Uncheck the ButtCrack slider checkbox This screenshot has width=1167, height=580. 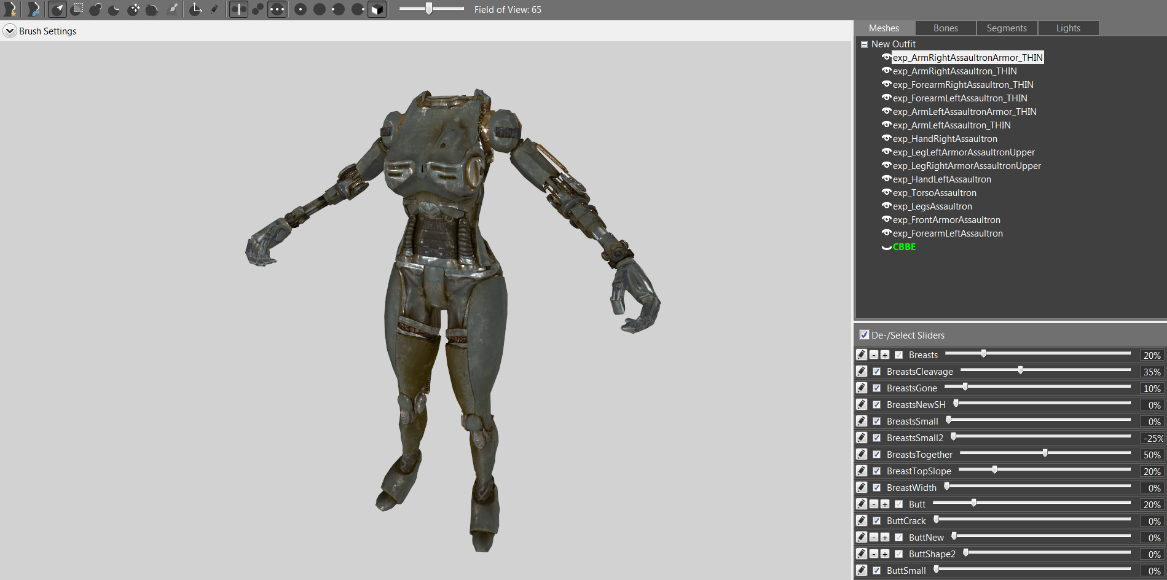click(x=877, y=521)
